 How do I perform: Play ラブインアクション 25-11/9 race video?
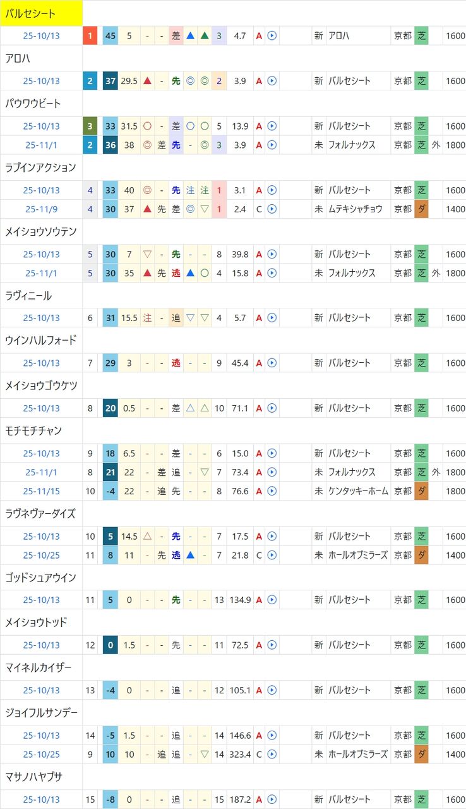pos(272,209)
